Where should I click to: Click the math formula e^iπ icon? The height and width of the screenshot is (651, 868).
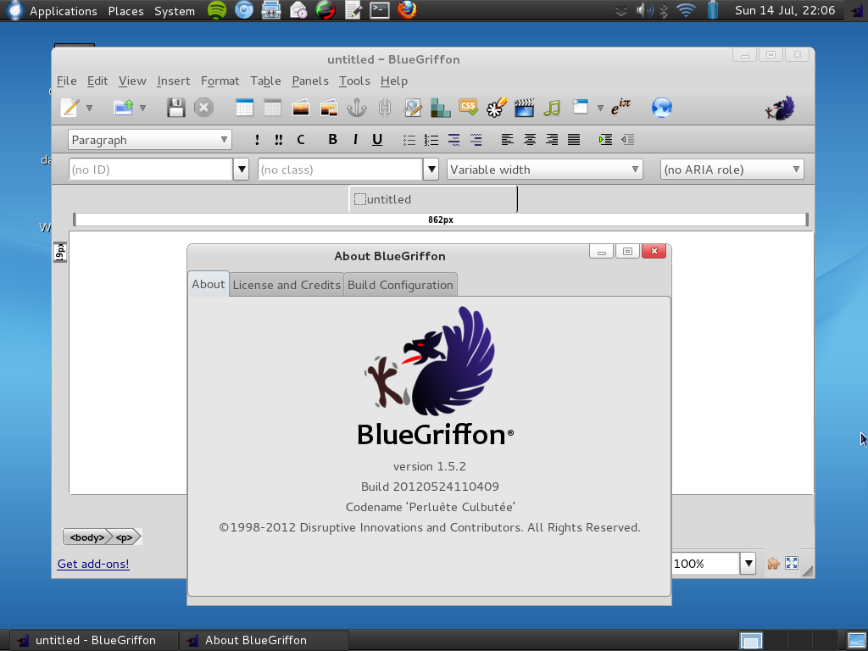pos(620,107)
